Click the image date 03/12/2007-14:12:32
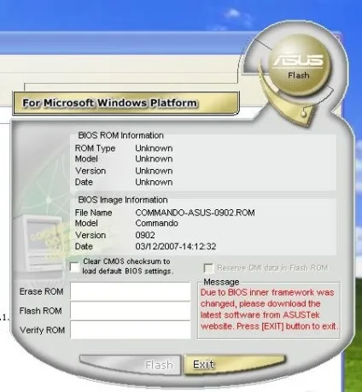 pyautogui.click(x=176, y=246)
